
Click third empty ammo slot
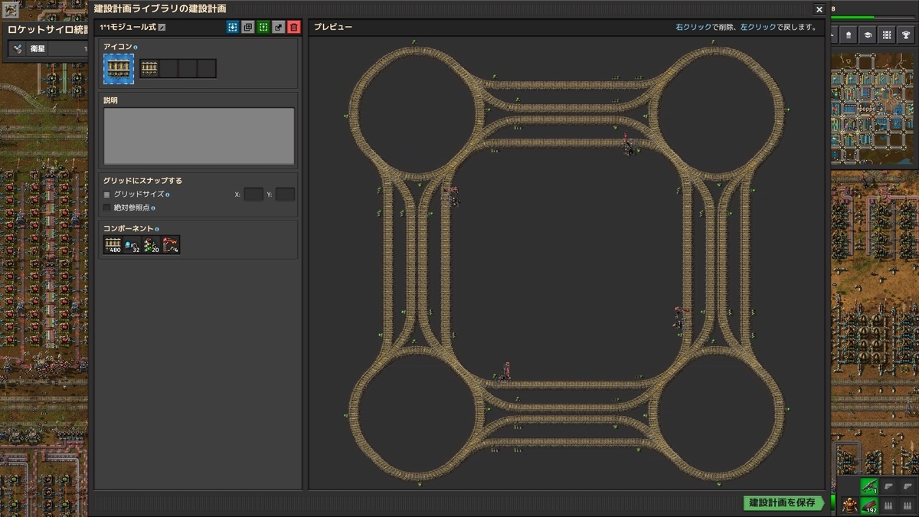[x=908, y=505]
